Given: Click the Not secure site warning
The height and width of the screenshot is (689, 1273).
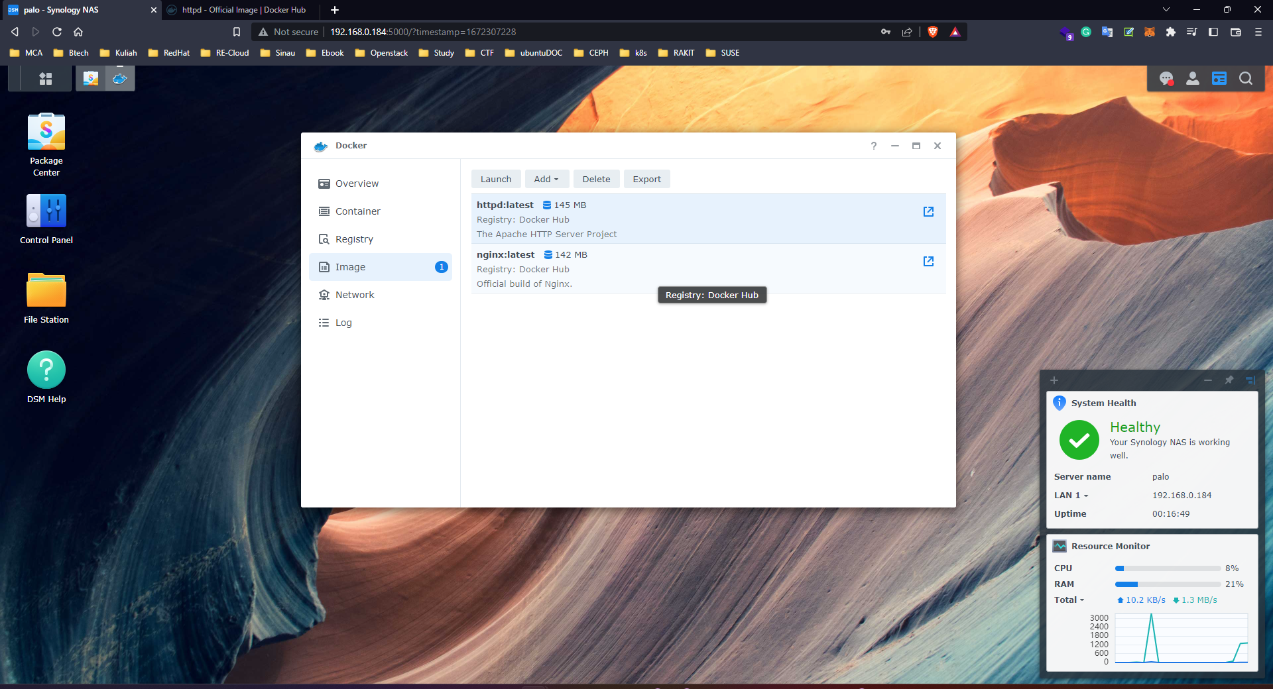Looking at the screenshot, I should (x=288, y=32).
